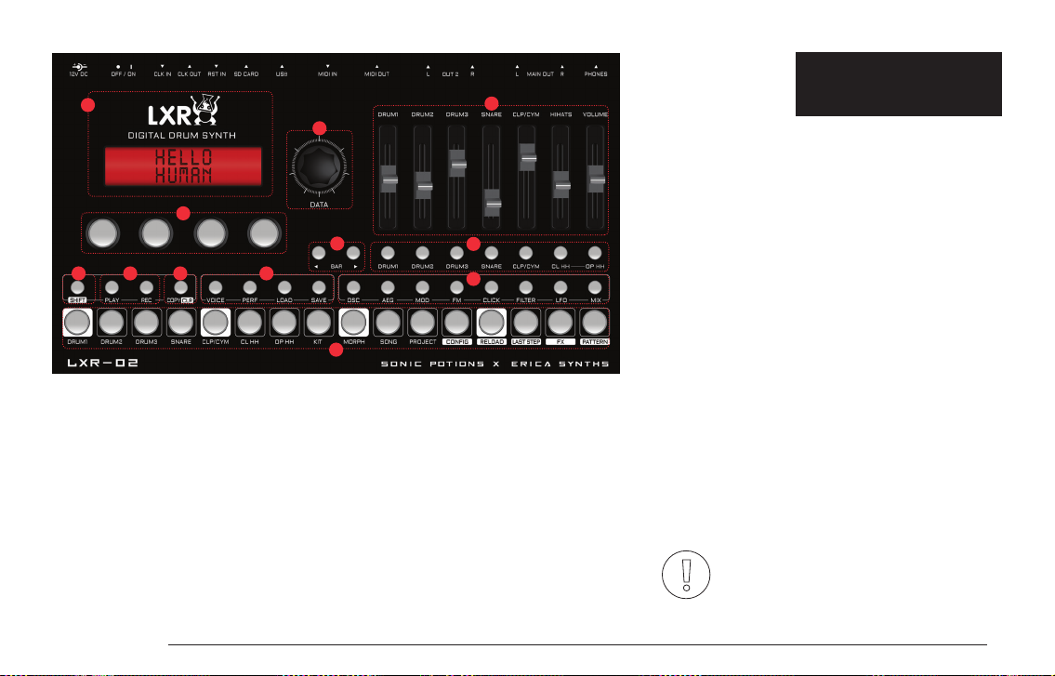The width and height of the screenshot is (1055, 676).
Task: Click the VOLUME fader handle
Action: point(596,179)
